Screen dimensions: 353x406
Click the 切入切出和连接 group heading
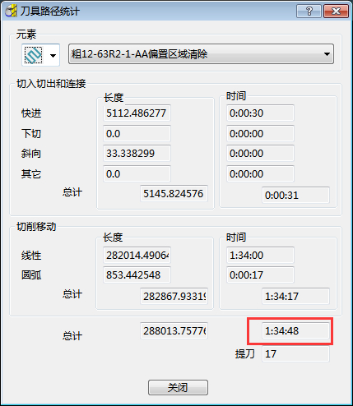51,84
